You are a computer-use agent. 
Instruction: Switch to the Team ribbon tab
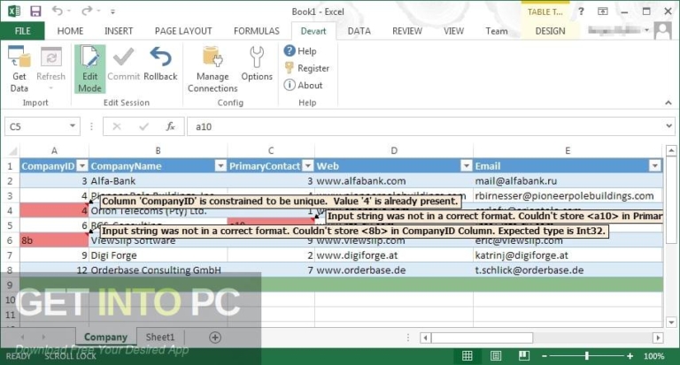[x=497, y=31]
